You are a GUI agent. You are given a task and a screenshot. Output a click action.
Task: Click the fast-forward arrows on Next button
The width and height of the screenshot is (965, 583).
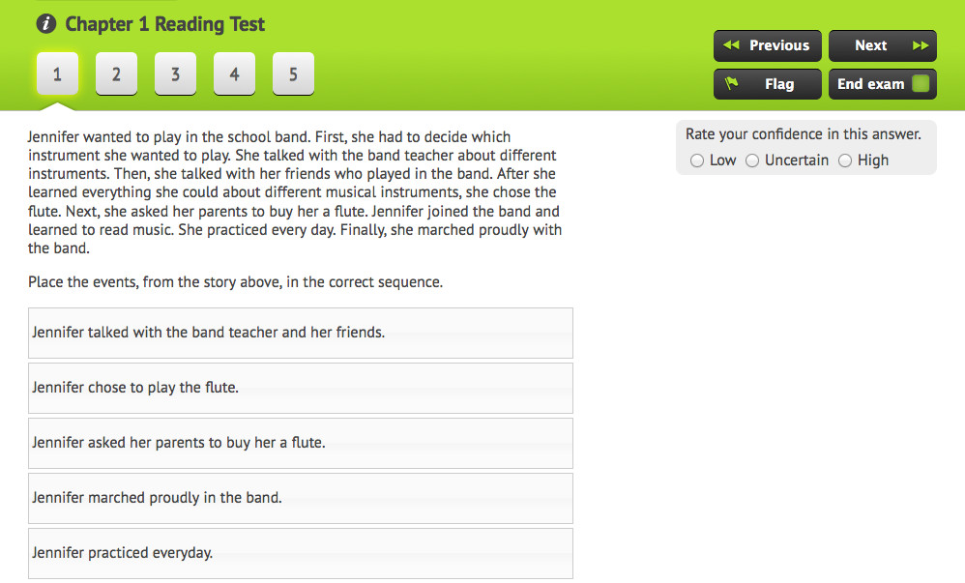[921, 44]
